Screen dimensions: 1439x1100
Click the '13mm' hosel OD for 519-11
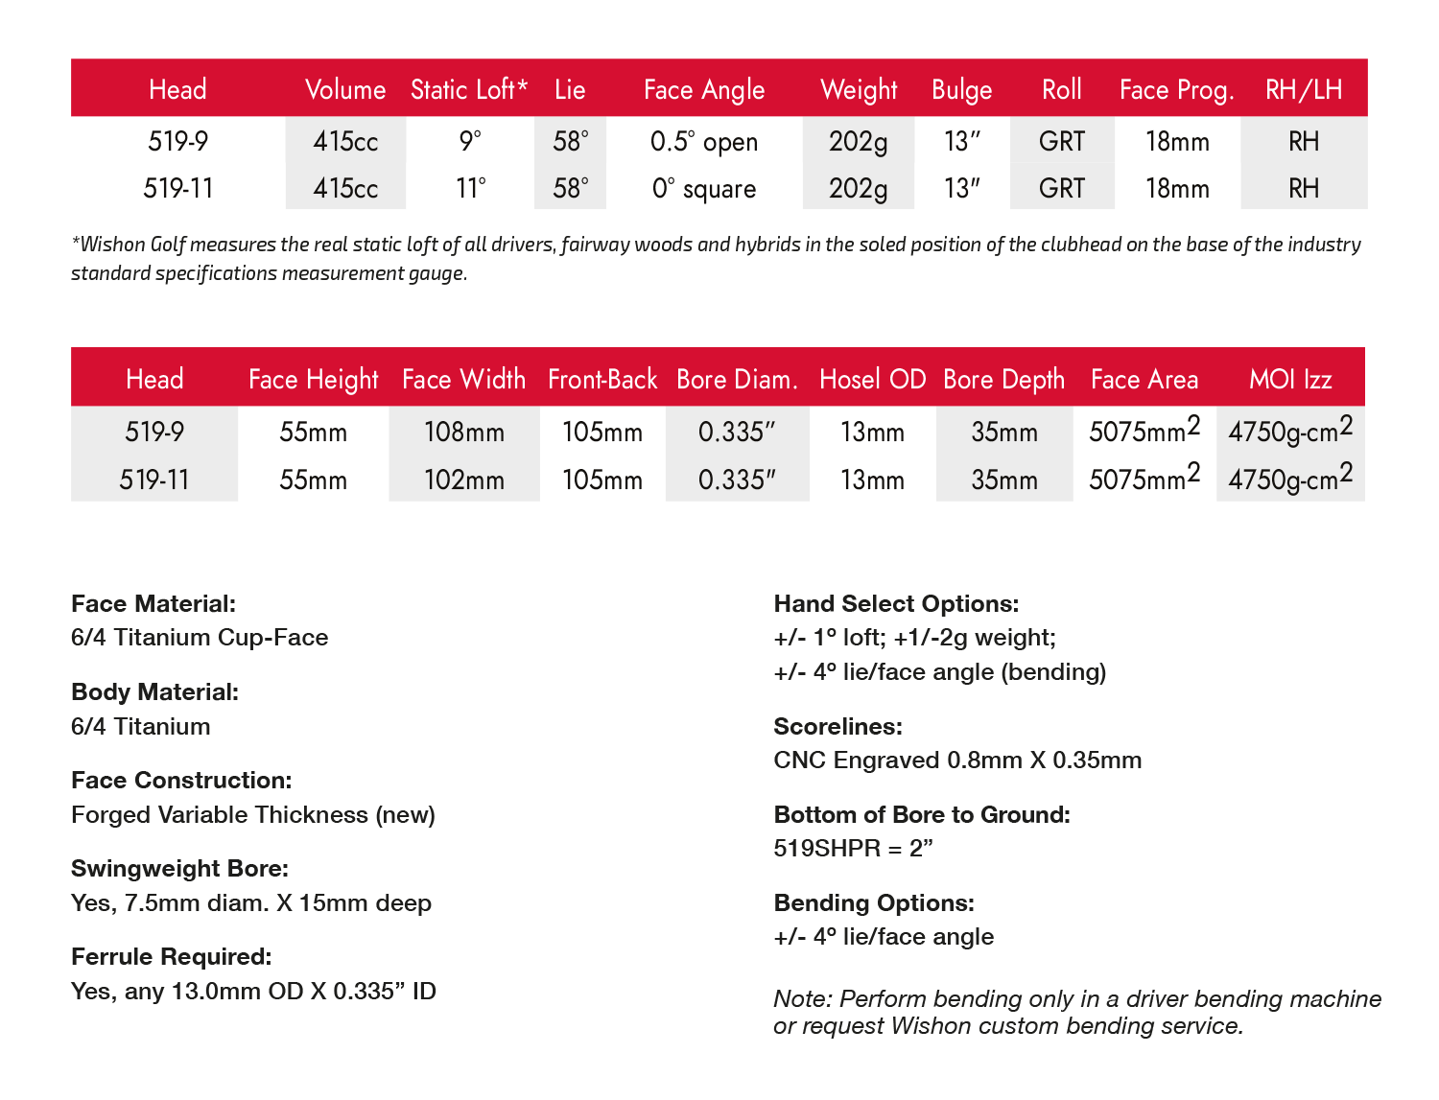click(873, 479)
